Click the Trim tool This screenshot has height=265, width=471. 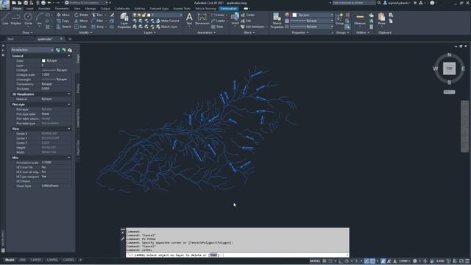pos(98,15)
